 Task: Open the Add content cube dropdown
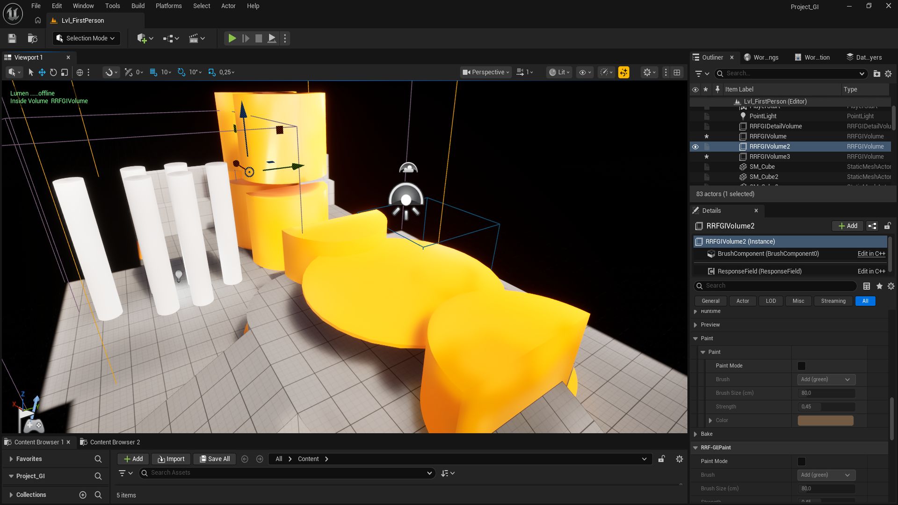[x=145, y=38]
